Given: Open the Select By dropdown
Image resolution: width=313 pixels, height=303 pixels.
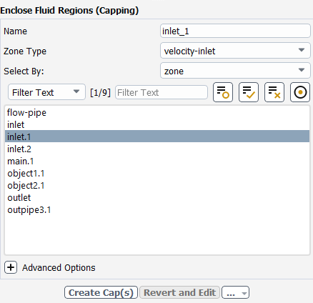Looking at the screenshot, I should coord(235,71).
